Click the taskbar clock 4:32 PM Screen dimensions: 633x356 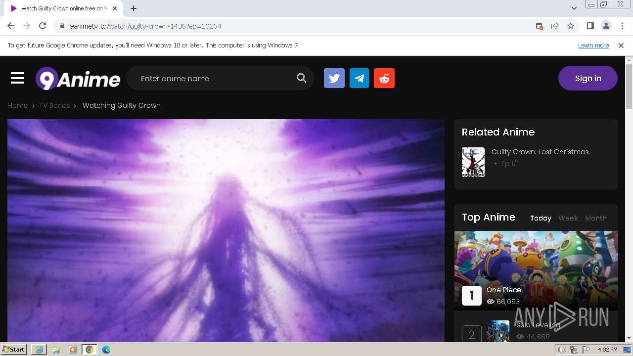tap(607, 350)
